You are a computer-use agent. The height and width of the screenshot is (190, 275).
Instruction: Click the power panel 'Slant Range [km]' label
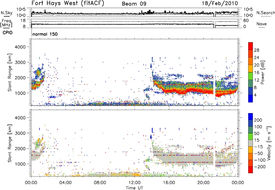pyautogui.click(x=10, y=72)
